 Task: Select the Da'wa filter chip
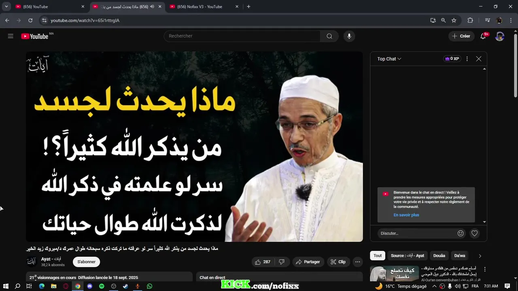pyautogui.click(x=460, y=256)
